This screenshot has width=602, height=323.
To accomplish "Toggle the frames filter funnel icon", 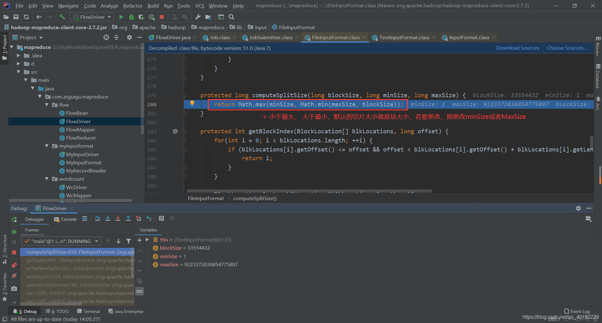I will tap(129, 241).
